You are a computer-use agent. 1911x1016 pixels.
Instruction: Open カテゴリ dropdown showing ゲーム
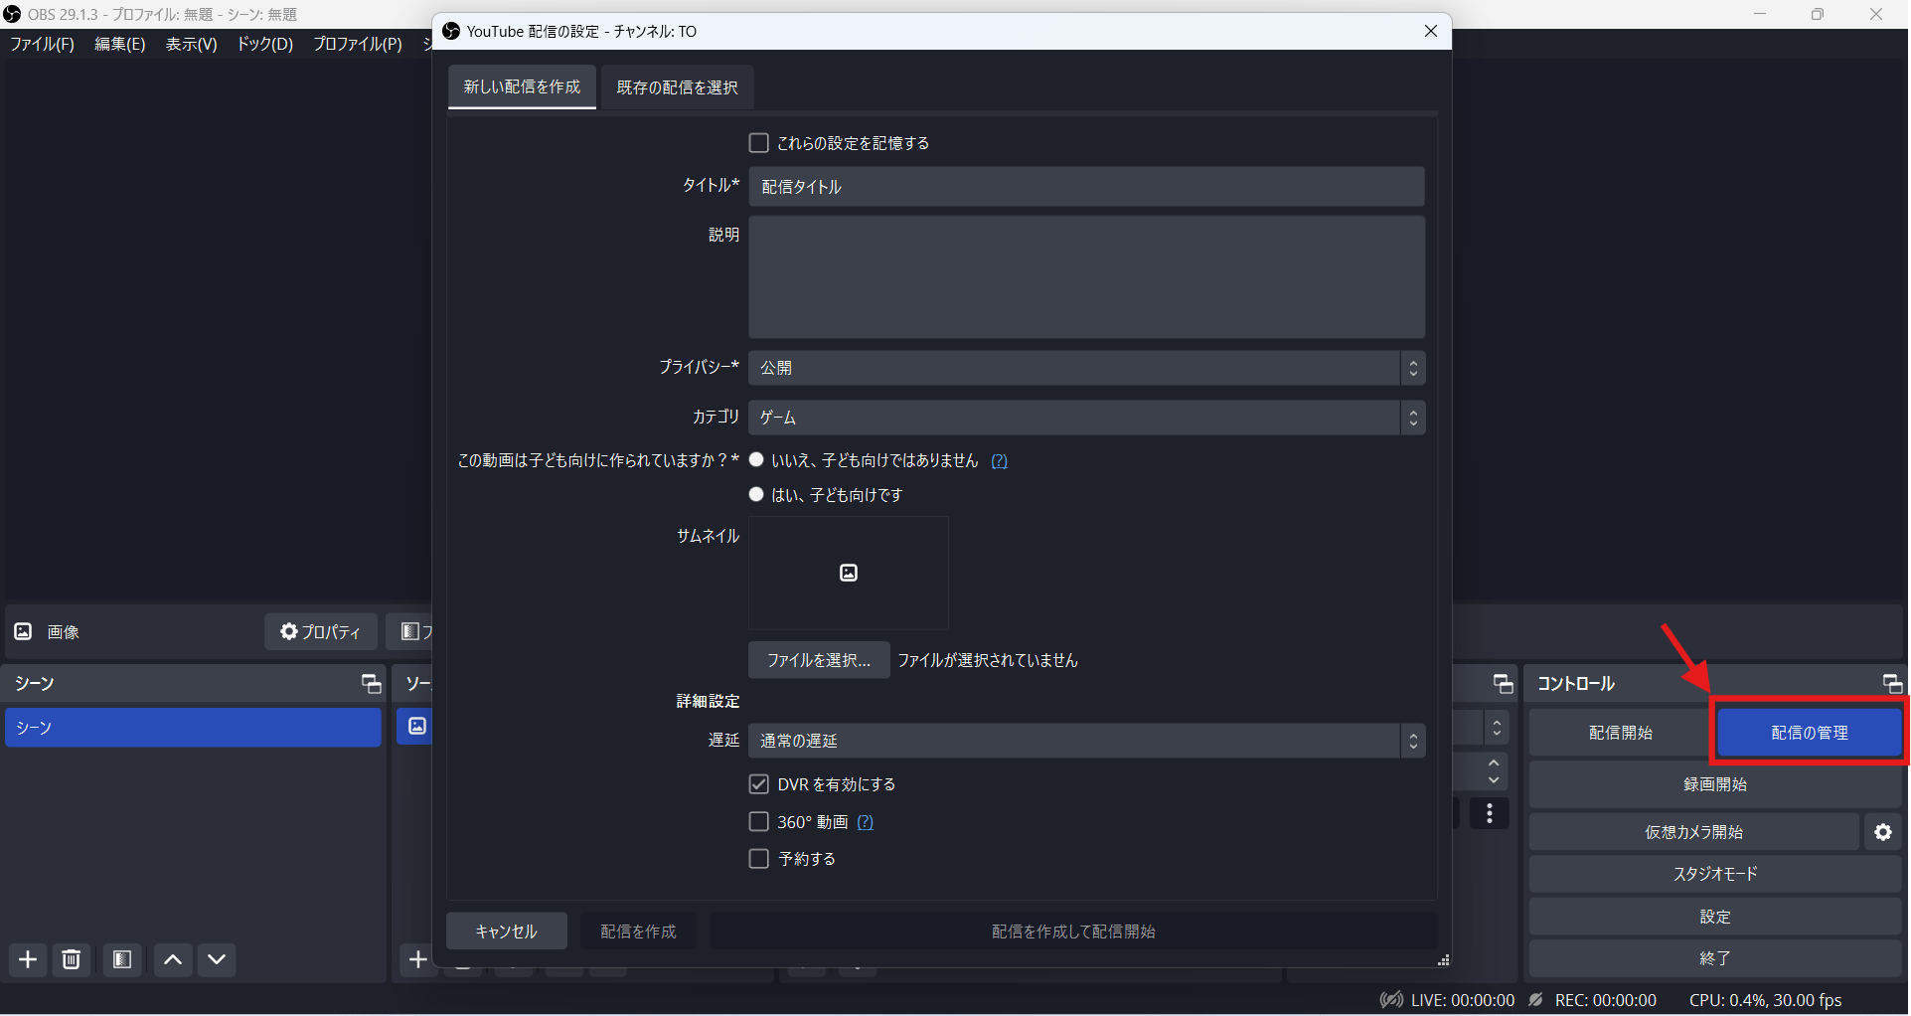tap(1086, 418)
